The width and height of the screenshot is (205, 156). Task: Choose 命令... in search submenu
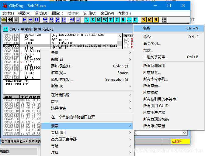pyautogui.click(x=169, y=37)
